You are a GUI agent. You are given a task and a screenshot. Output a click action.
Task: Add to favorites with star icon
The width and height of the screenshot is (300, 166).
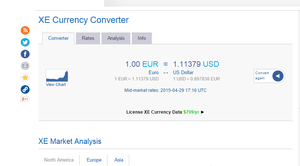tap(25, 78)
